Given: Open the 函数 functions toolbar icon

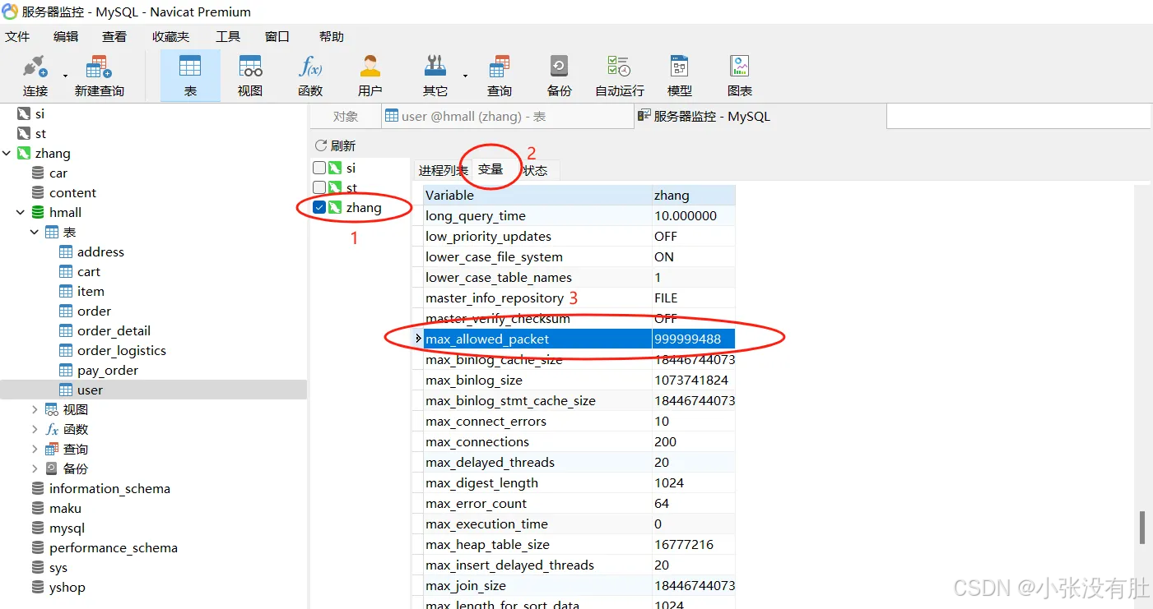Looking at the screenshot, I should (x=310, y=76).
